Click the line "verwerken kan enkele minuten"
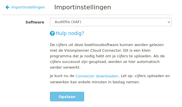The height and width of the screenshot is (107, 182). (x=95, y=82)
